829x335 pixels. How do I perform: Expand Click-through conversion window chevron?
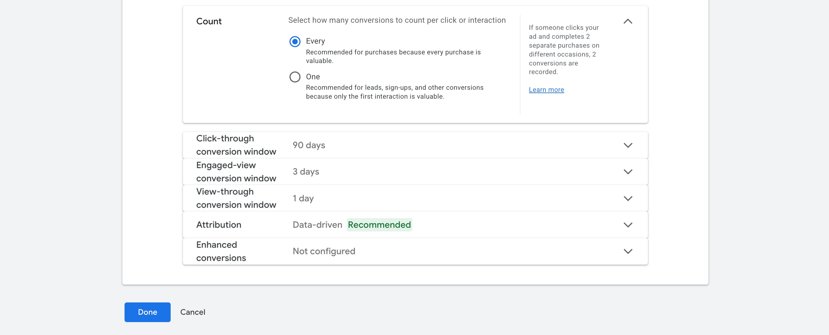pyautogui.click(x=628, y=145)
